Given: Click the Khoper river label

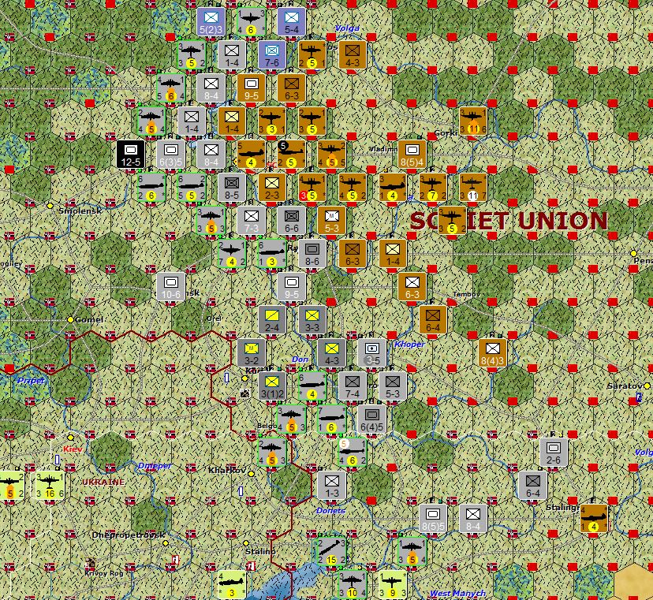Looking at the screenshot, I should 409,345.
